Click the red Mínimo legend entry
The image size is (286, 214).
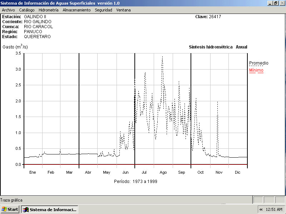pos(256,70)
